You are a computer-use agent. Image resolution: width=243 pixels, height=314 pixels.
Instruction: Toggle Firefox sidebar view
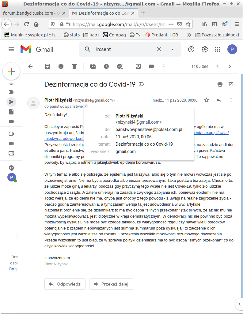pos(215,24)
